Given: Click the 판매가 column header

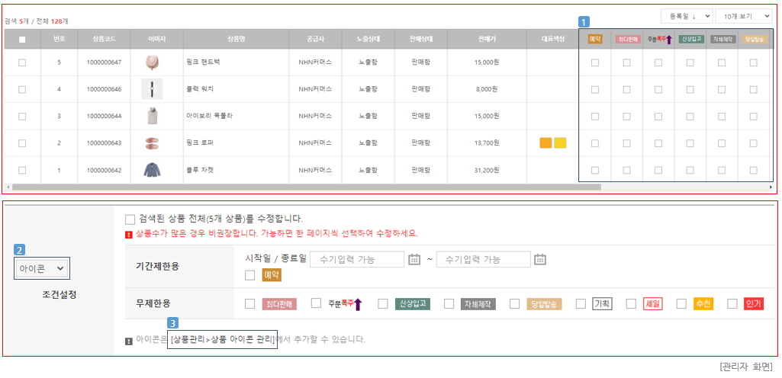Looking at the screenshot, I should [x=487, y=39].
